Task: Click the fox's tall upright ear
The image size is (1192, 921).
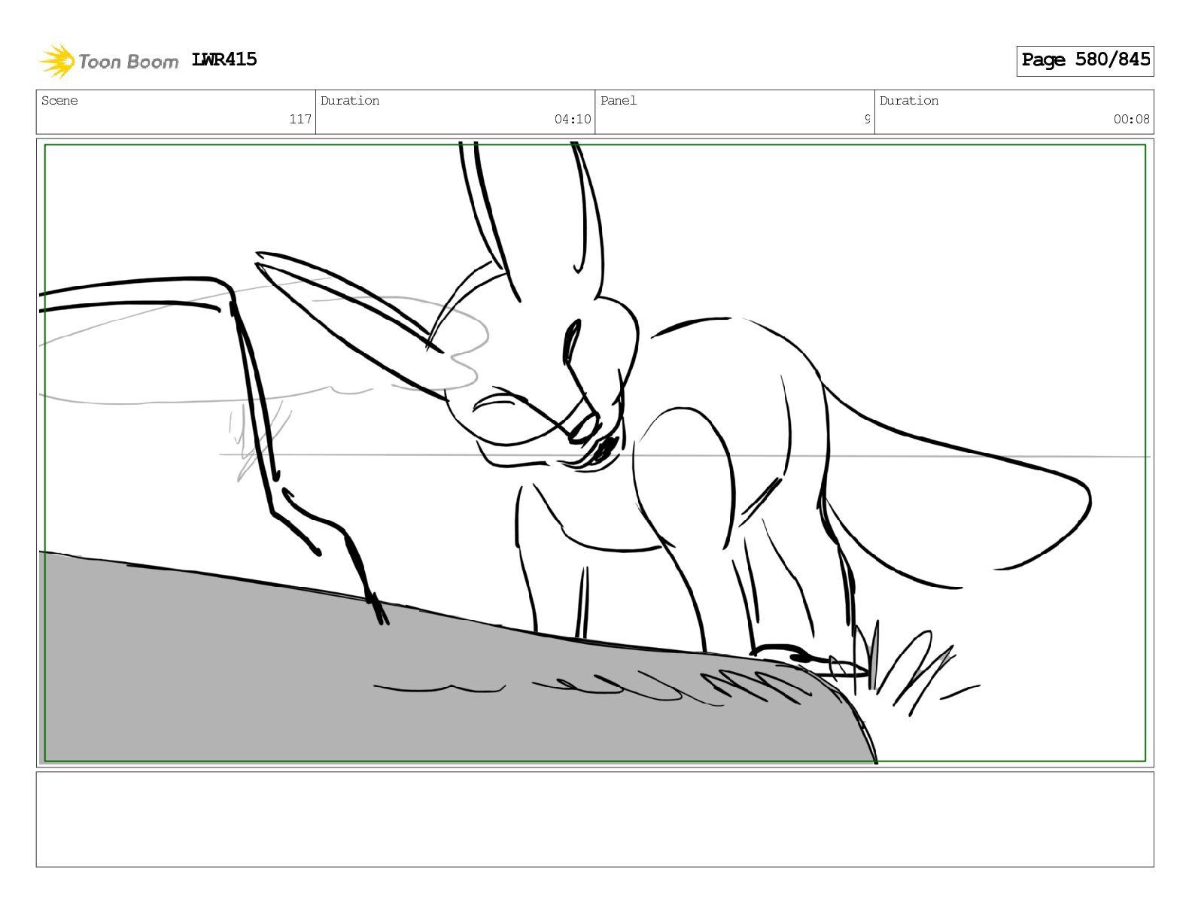Action: [531, 218]
